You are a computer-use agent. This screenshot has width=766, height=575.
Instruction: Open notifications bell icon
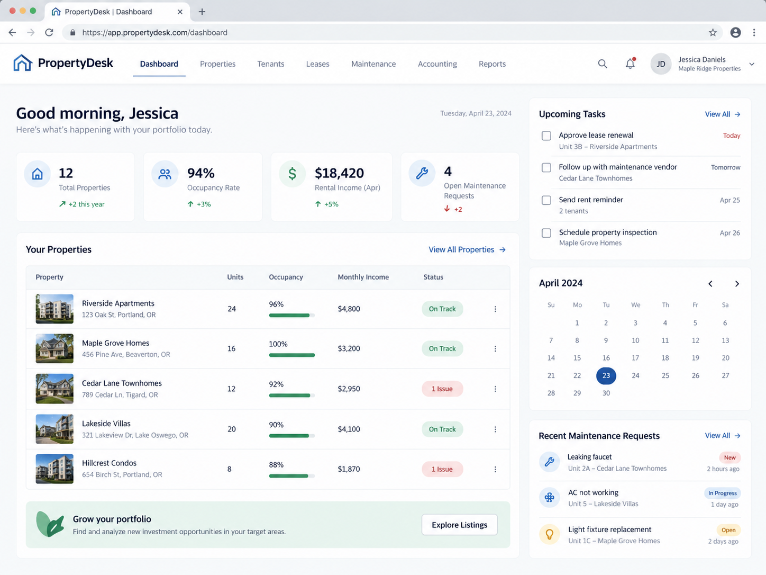630,64
